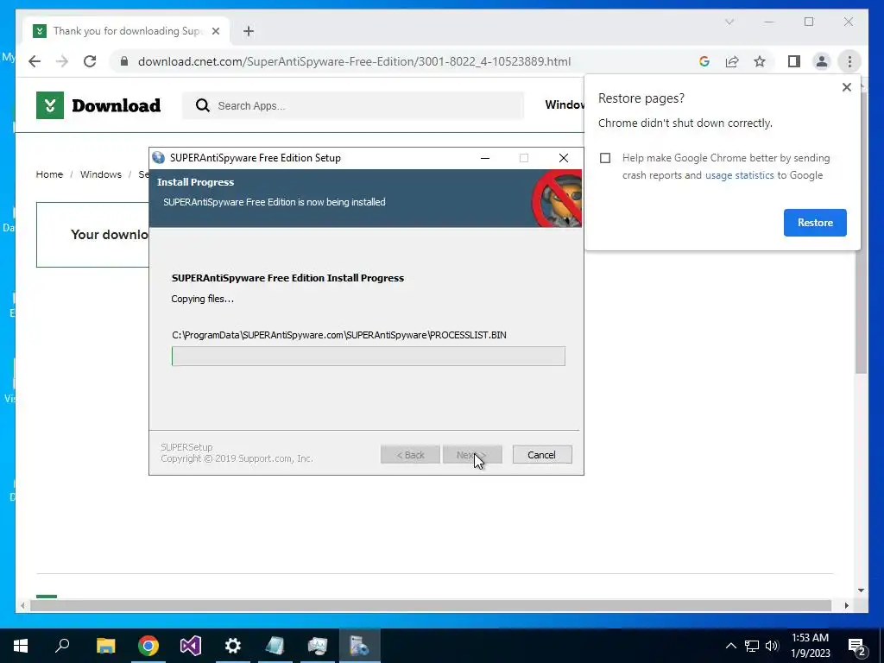This screenshot has width=884, height=663.
Task: Open the usage statistics link
Action: click(739, 175)
